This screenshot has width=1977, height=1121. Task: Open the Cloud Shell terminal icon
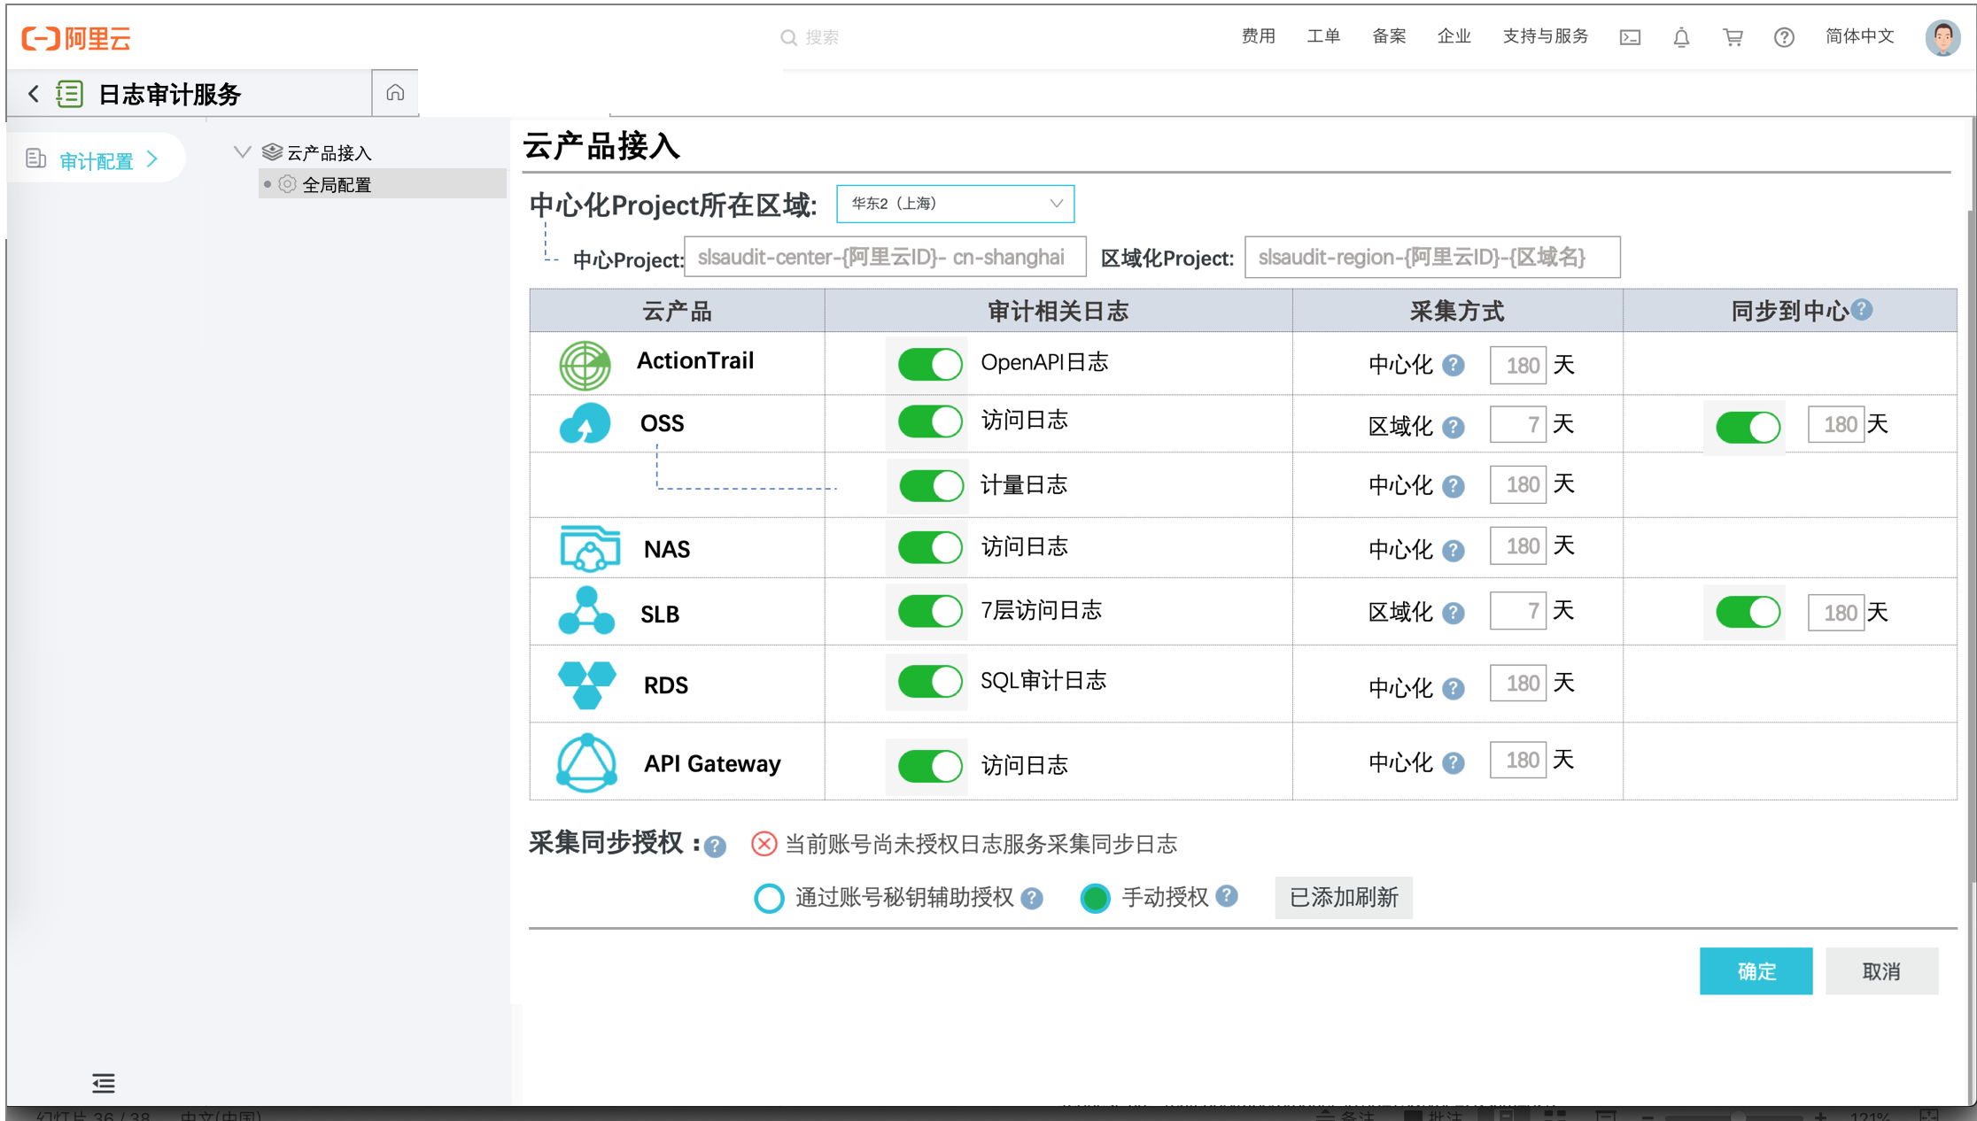[x=1630, y=37]
